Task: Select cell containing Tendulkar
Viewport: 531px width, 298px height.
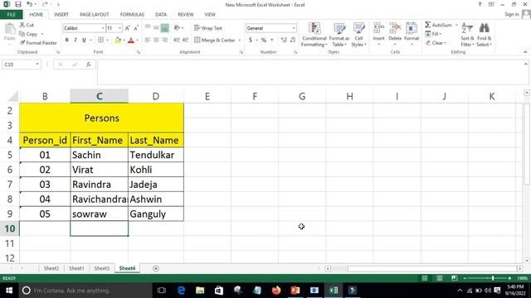Action: [156, 155]
